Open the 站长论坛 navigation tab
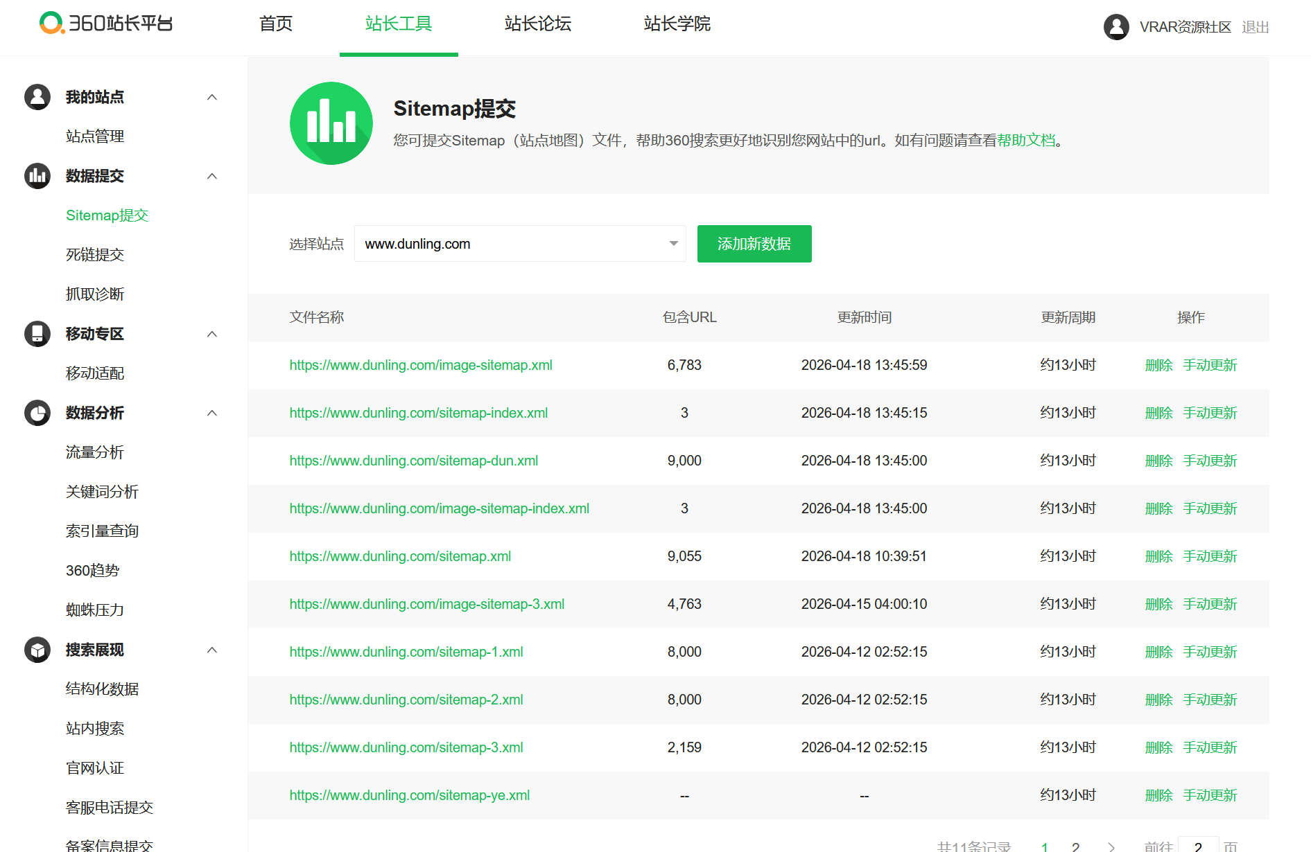1311x852 pixels. pyautogui.click(x=538, y=24)
